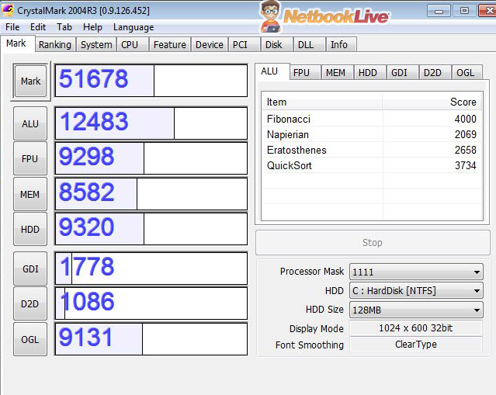
Task: Run the FPU benchmark button
Action: pyautogui.click(x=30, y=158)
